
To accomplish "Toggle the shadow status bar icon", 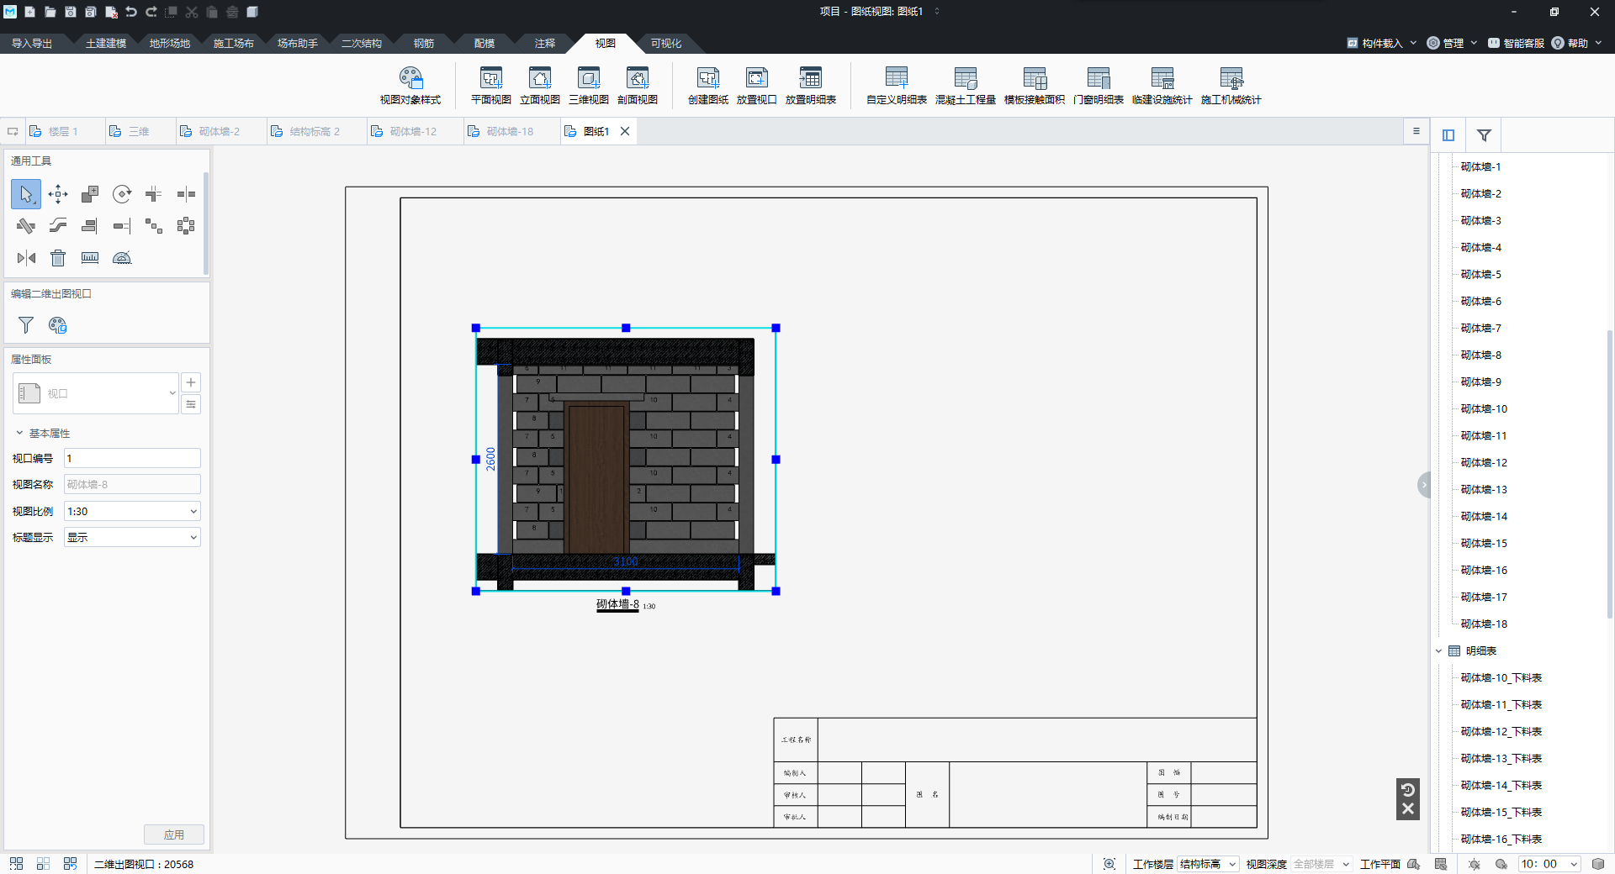I will point(1501,864).
